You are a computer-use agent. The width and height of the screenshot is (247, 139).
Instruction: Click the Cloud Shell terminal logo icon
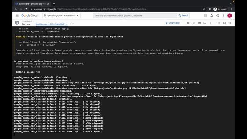click(17, 23)
